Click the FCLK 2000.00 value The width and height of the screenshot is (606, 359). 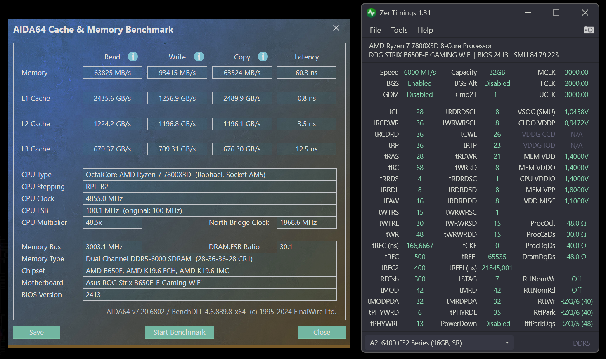(576, 83)
